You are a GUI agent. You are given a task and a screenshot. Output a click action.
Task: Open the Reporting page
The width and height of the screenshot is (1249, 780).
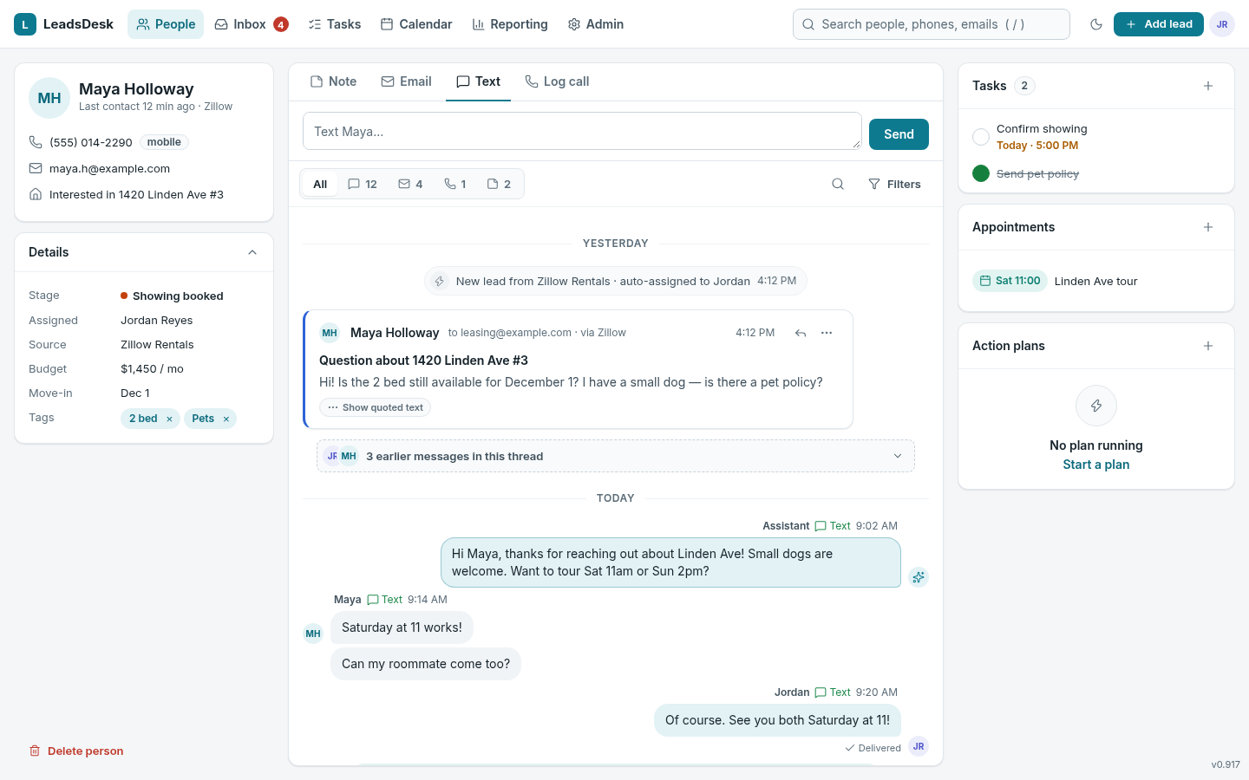click(x=510, y=24)
